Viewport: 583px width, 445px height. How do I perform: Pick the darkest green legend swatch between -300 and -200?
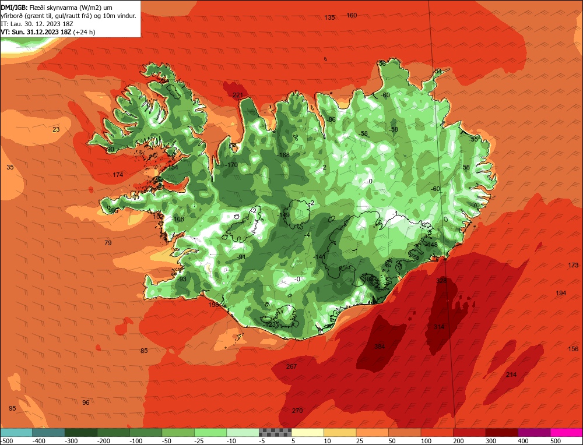81,432
